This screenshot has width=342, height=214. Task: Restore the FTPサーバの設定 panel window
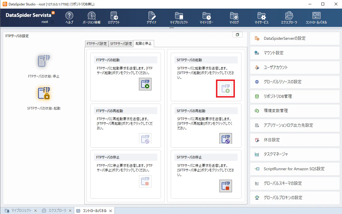point(237,35)
